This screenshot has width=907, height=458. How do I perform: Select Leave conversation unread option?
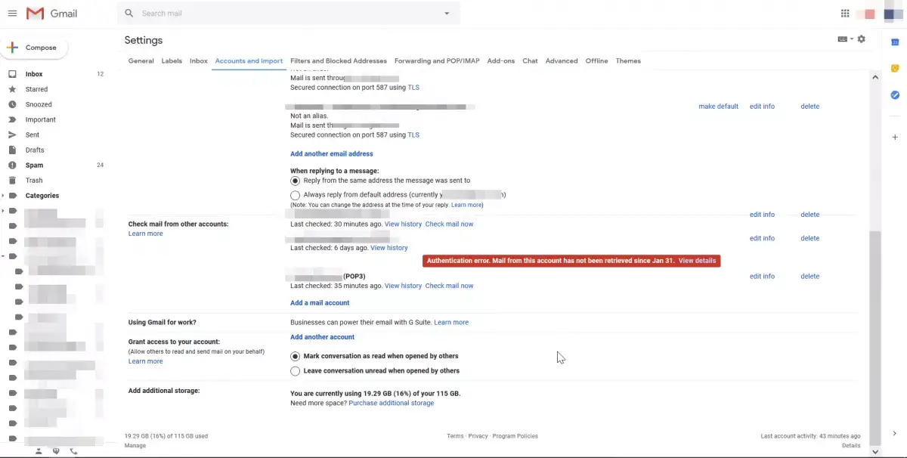point(295,371)
